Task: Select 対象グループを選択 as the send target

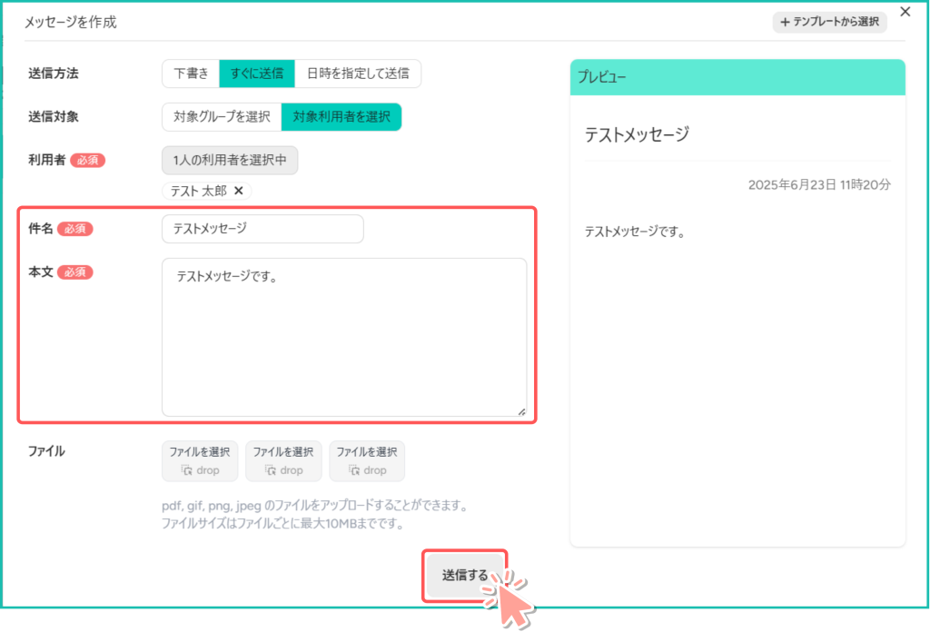Action: pos(222,116)
